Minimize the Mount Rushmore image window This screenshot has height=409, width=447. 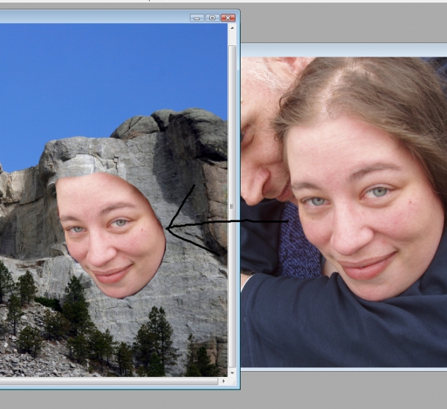(197, 18)
